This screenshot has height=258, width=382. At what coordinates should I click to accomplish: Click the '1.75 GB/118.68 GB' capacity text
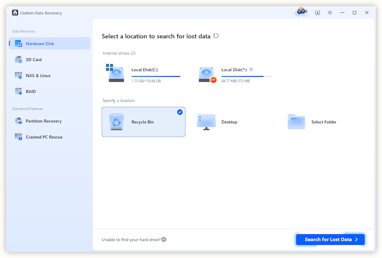[x=146, y=81]
